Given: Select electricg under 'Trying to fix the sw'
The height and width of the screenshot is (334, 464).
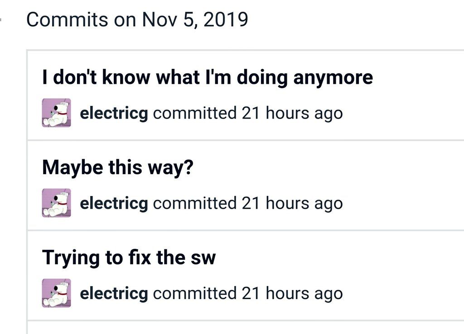Looking at the screenshot, I should pyautogui.click(x=114, y=294).
